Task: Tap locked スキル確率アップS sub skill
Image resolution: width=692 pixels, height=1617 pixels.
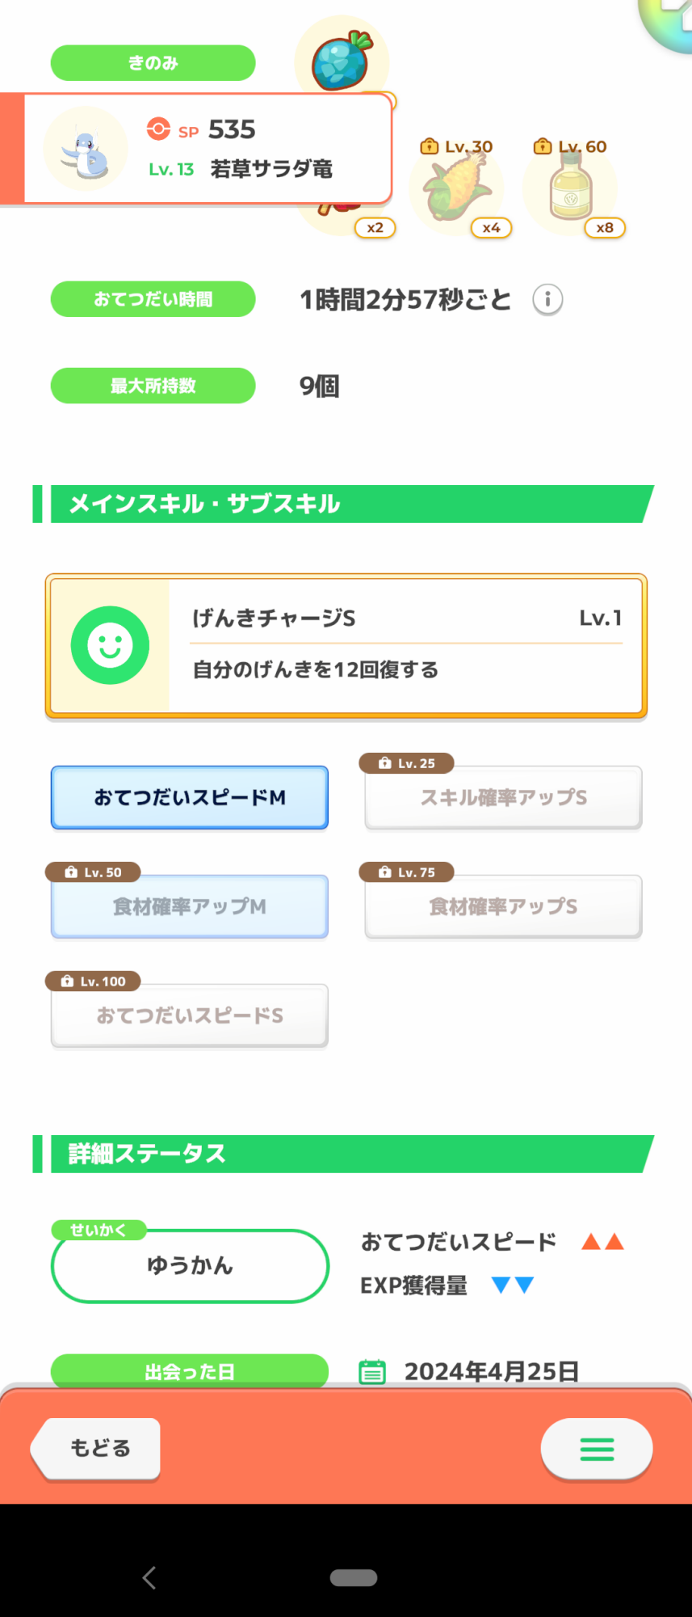Action: [x=503, y=797]
